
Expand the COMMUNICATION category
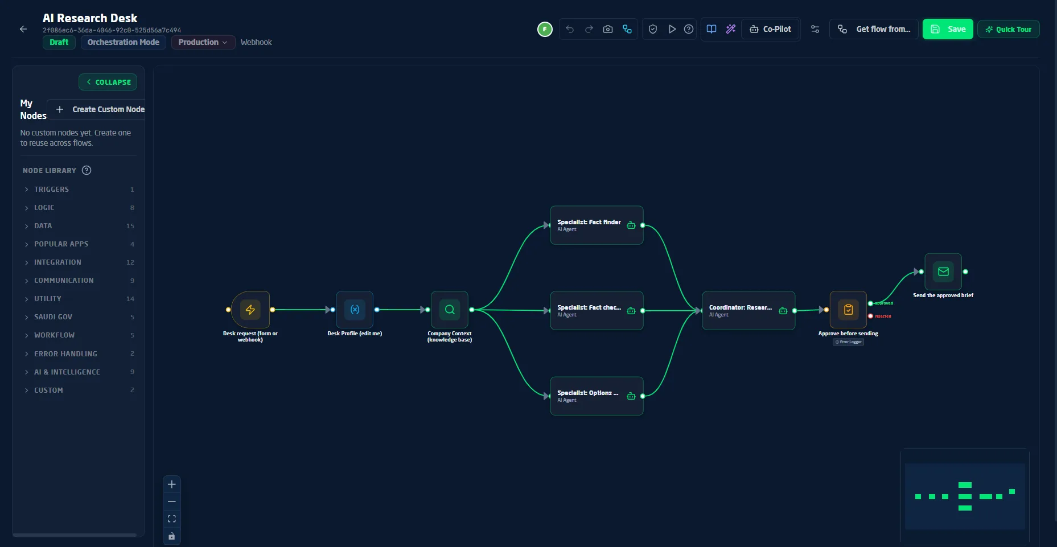[79, 280]
